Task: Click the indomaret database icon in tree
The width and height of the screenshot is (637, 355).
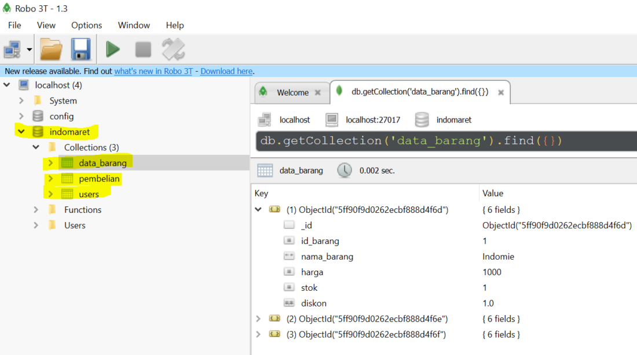Action: 38,132
